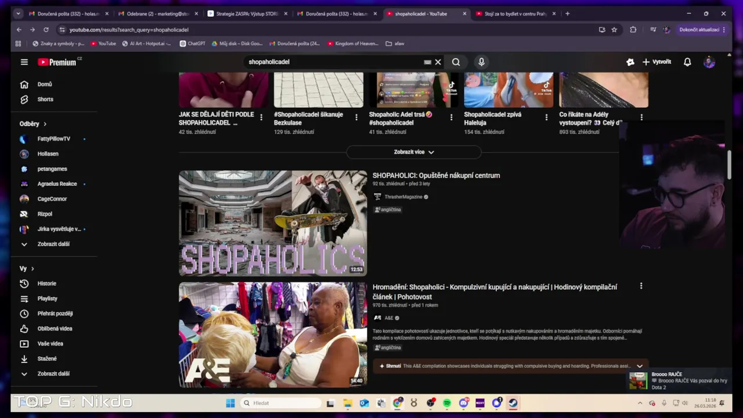This screenshot has height=418, width=743.
Task: Open CageConnor subscription channel
Action: [52, 199]
